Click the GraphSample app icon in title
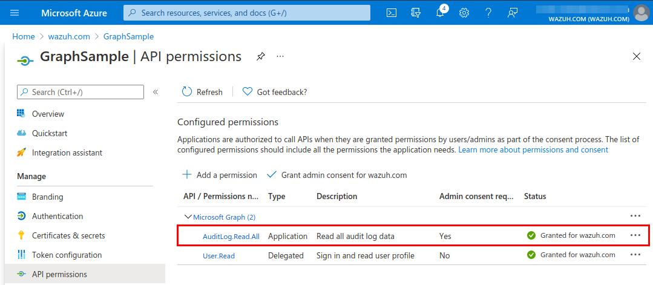 coord(25,61)
